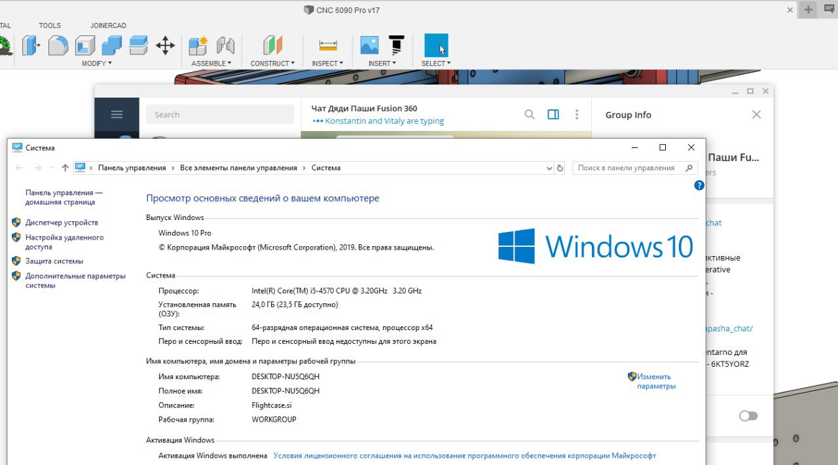838x465 pixels.
Task: Maximize the Система window
Action: (663, 147)
